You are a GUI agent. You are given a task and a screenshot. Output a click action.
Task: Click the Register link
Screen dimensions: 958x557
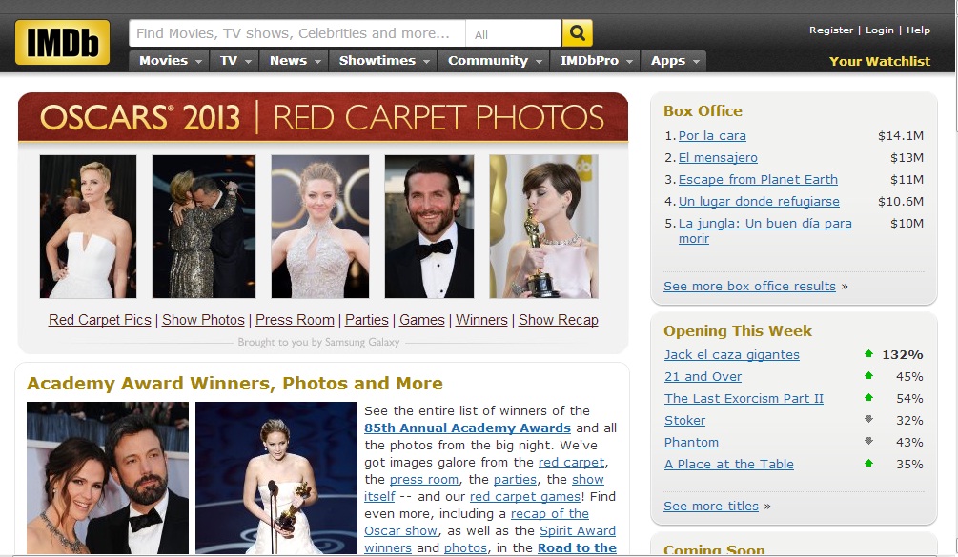[830, 30]
